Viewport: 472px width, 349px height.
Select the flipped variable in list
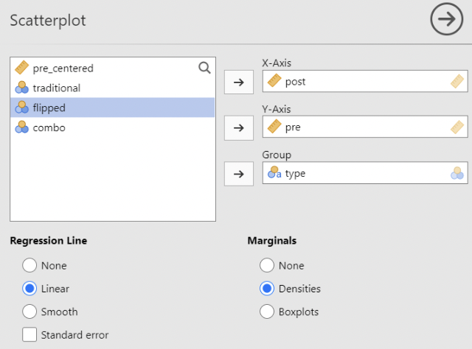(49, 108)
